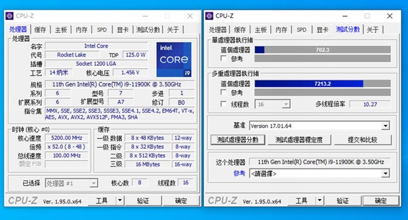This screenshot has width=408, height=220.
Task: Open the 參考 <請選擇> processor dropdown
Action: pos(386,174)
